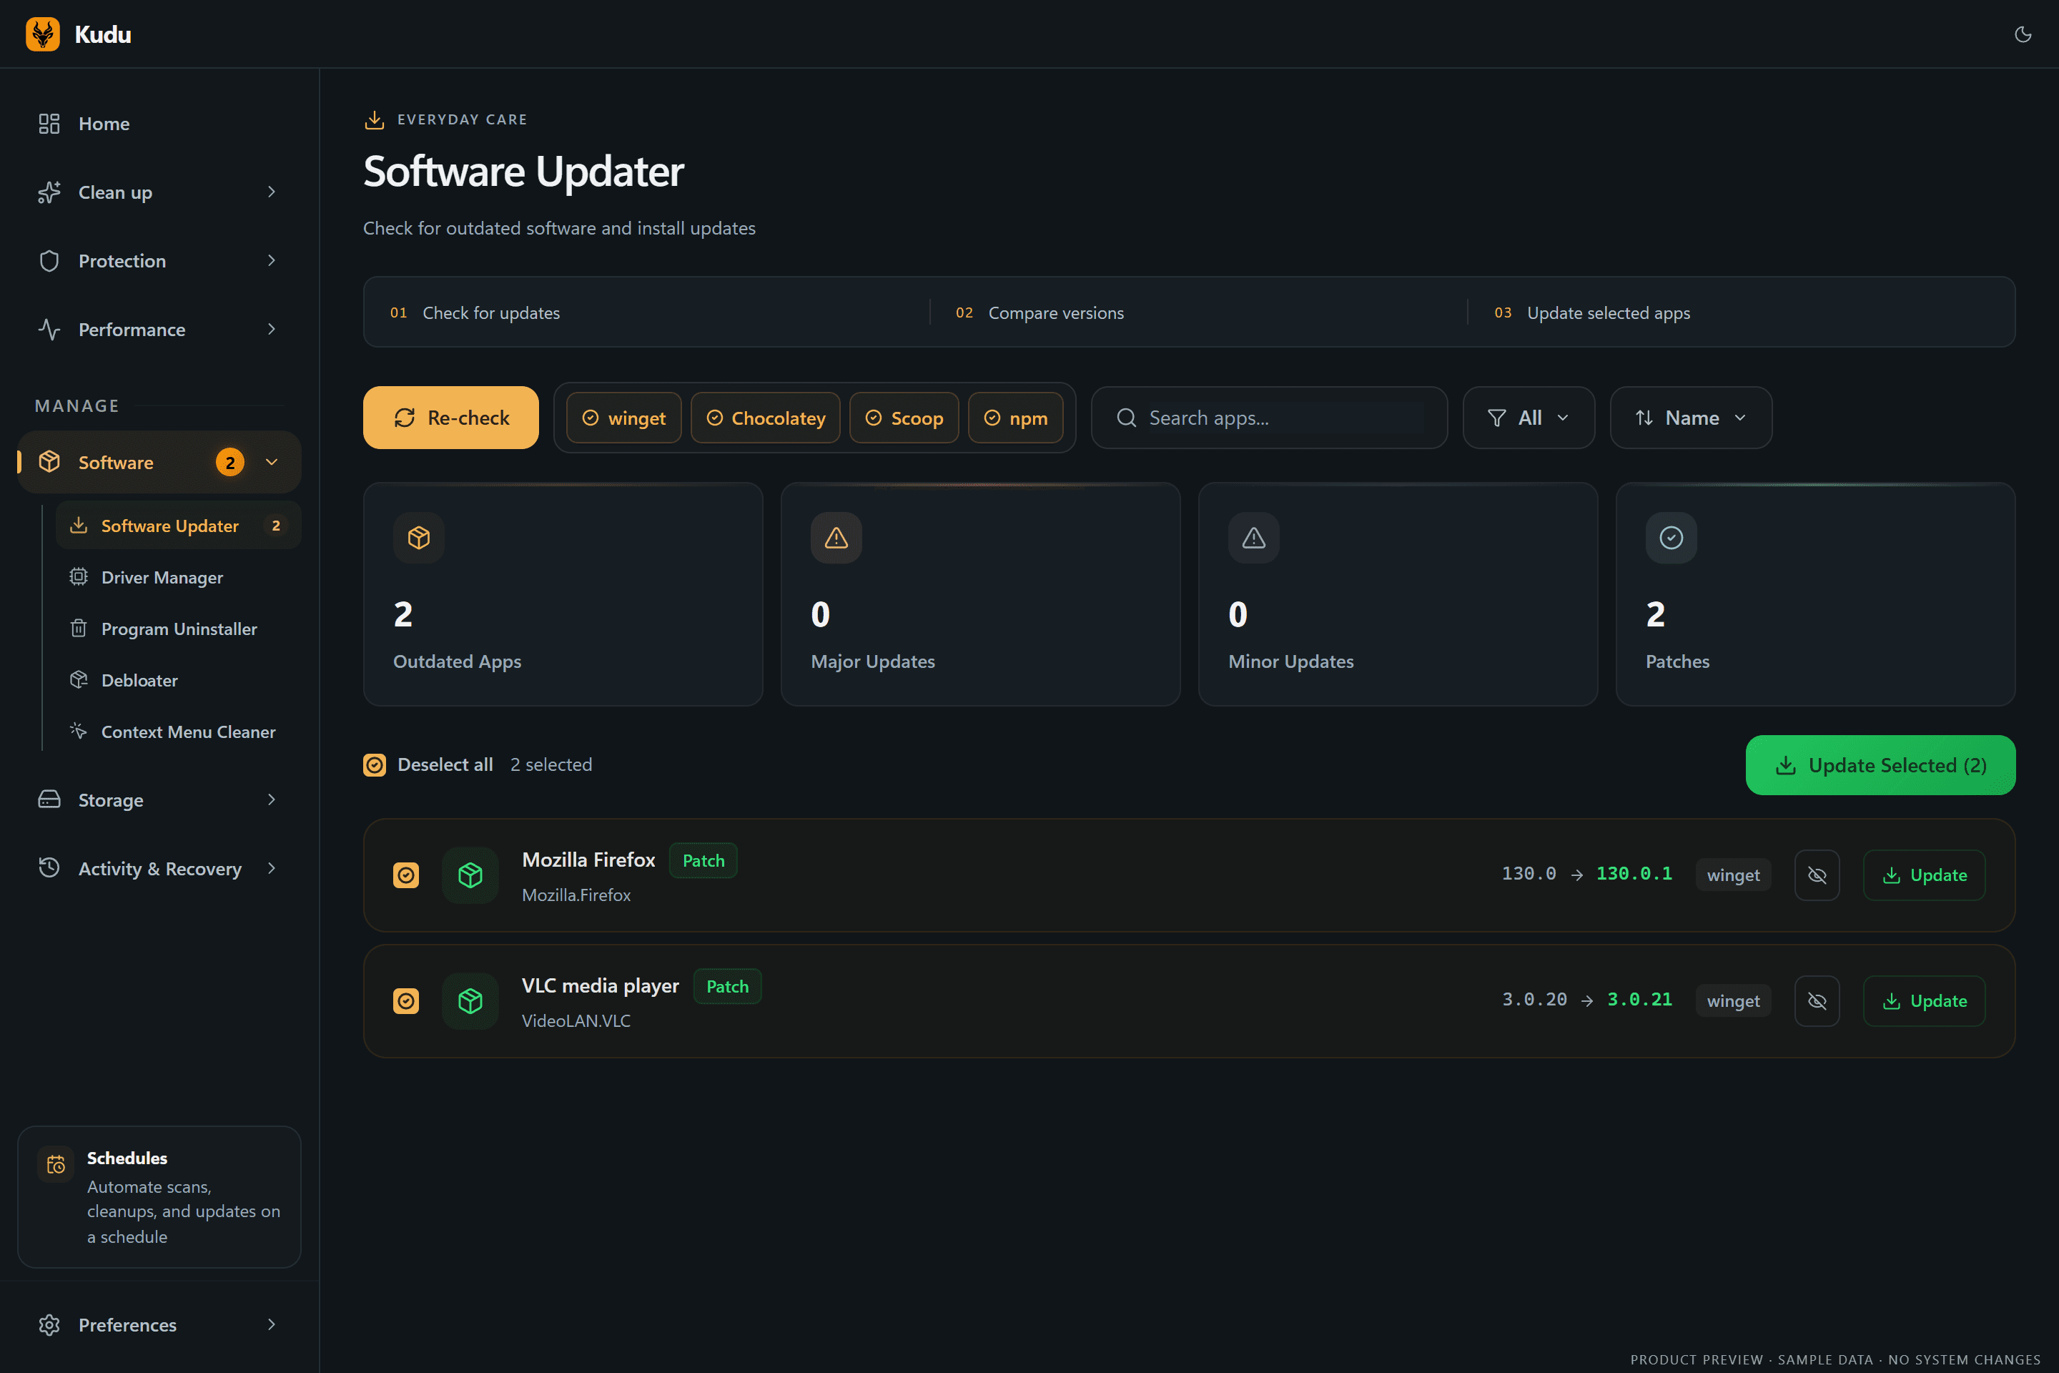This screenshot has width=2059, height=1373.
Task: Click the Re-check button
Action: 451,418
